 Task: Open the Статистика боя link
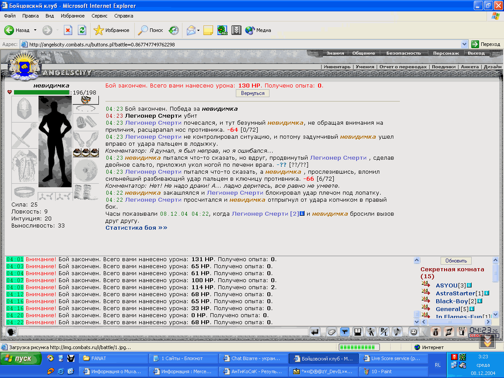click(x=136, y=227)
